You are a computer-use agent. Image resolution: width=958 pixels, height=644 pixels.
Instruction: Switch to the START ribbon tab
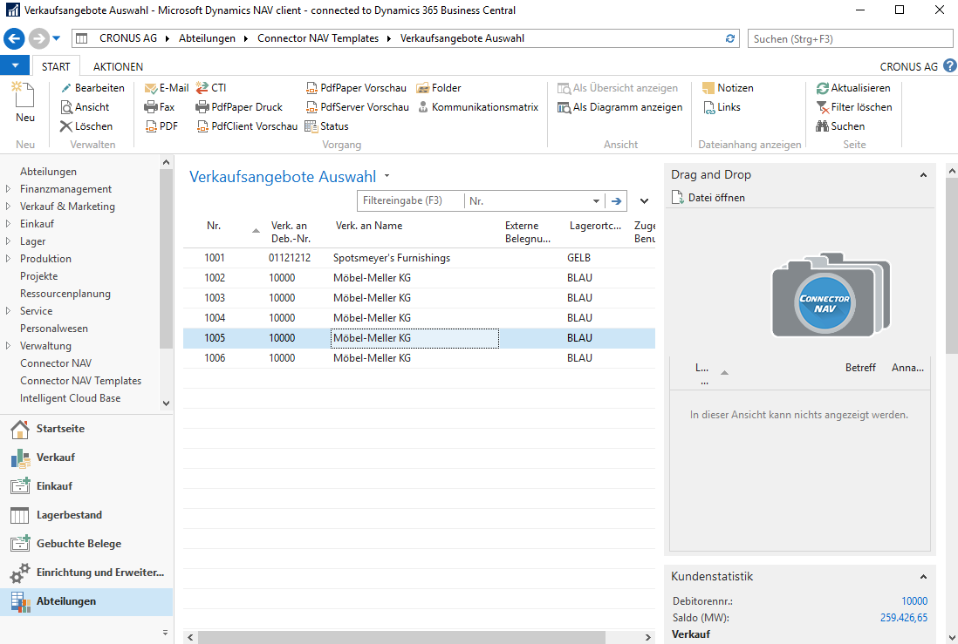pyautogui.click(x=56, y=66)
